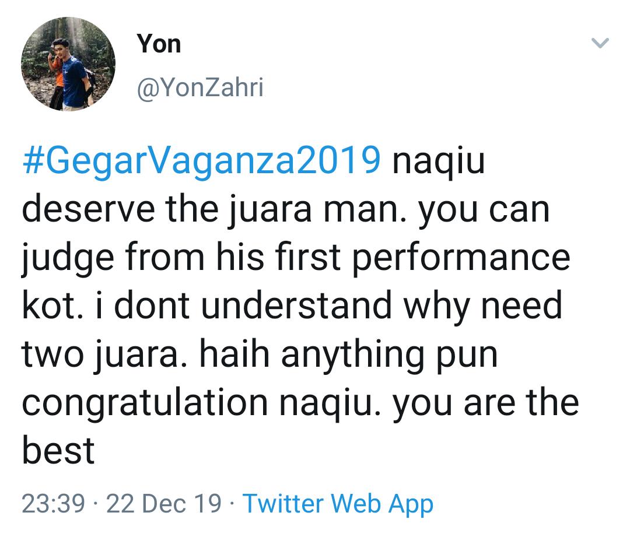Click the text 'two juara. haih anything pun'
The image size is (630, 537).
[260, 353]
